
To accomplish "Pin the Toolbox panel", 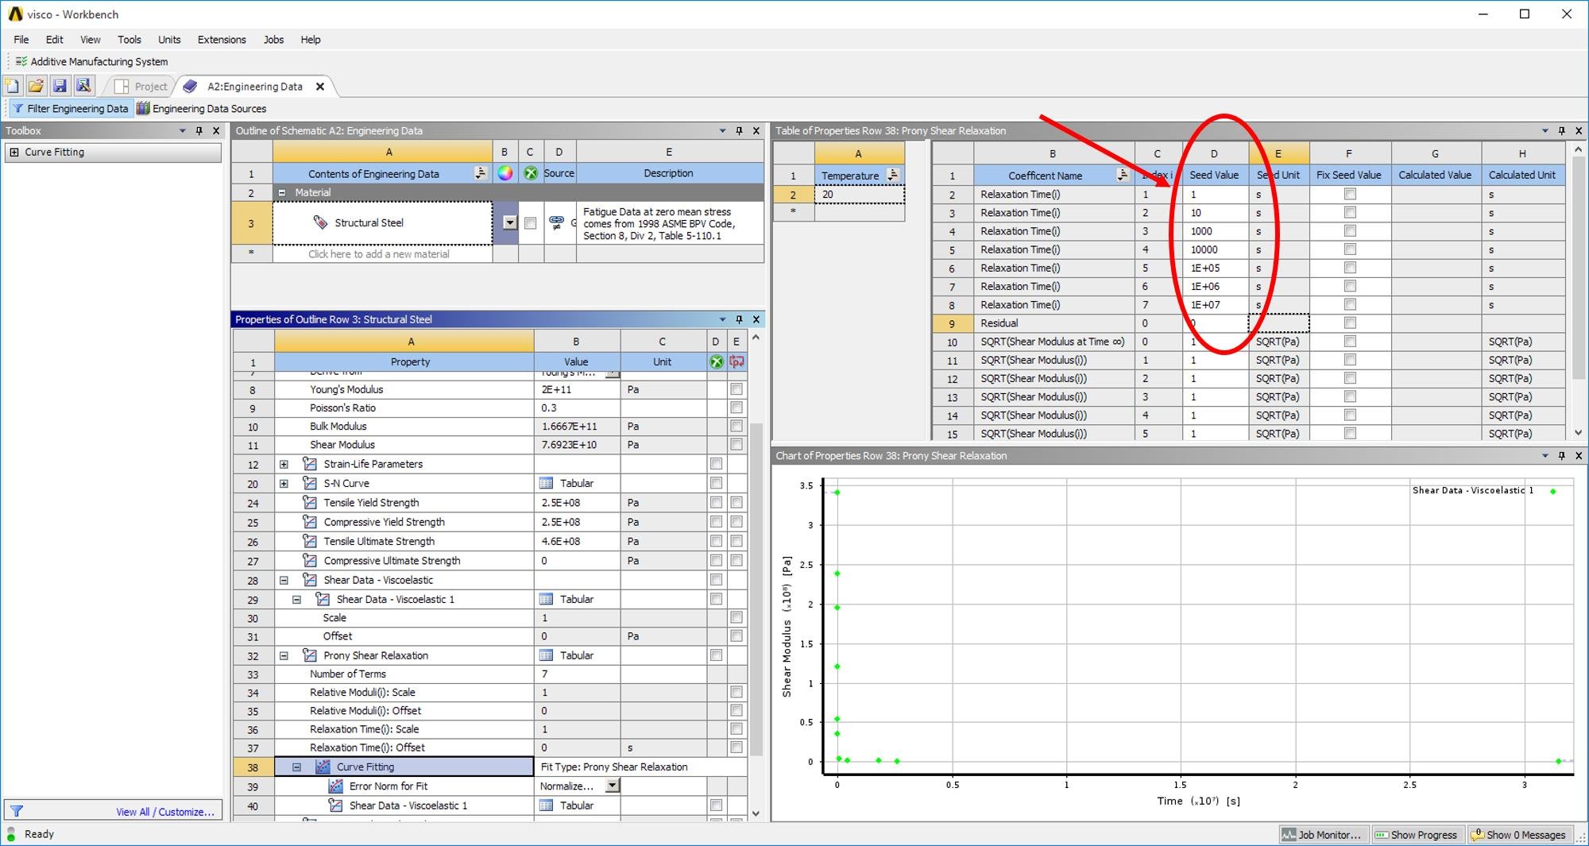I will (x=199, y=130).
